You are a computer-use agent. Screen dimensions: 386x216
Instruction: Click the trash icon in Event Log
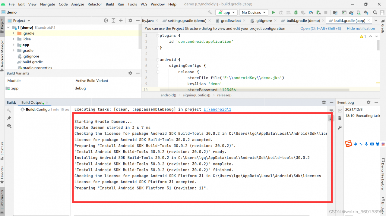point(340,118)
